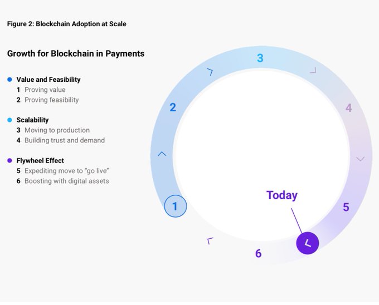Screen dimensions: 379x305
Task: Click the Boosting with digital assets item
Action: [66, 181]
